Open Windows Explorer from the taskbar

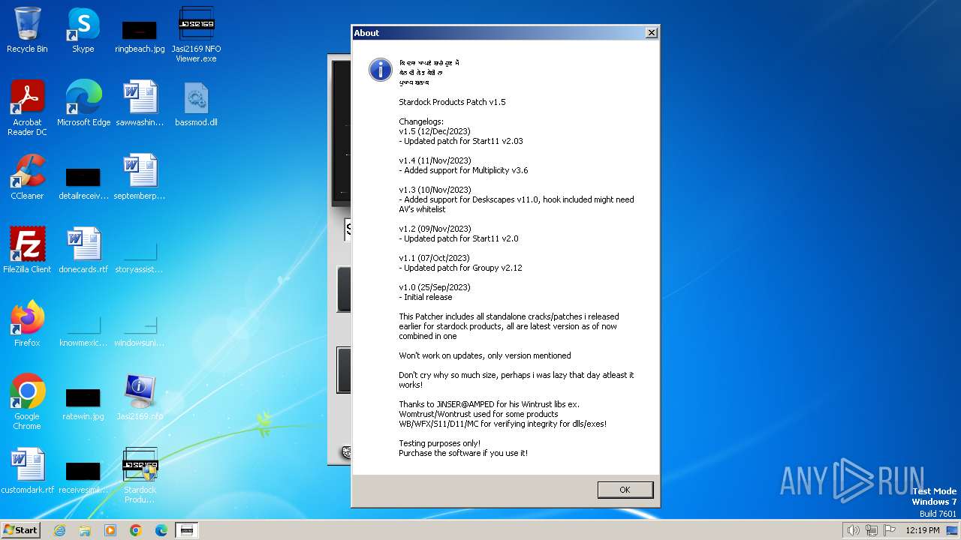85,530
